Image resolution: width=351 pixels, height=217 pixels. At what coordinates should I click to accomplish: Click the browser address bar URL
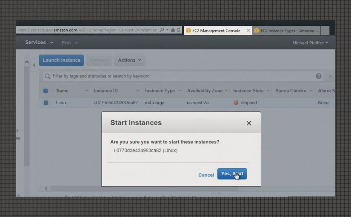tap(87, 30)
